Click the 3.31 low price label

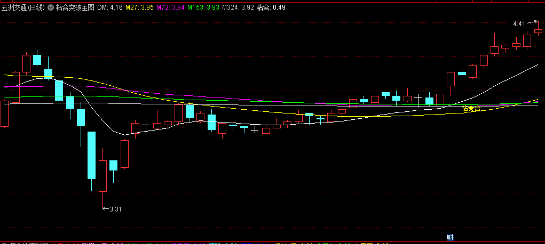pyautogui.click(x=115, y=209)
